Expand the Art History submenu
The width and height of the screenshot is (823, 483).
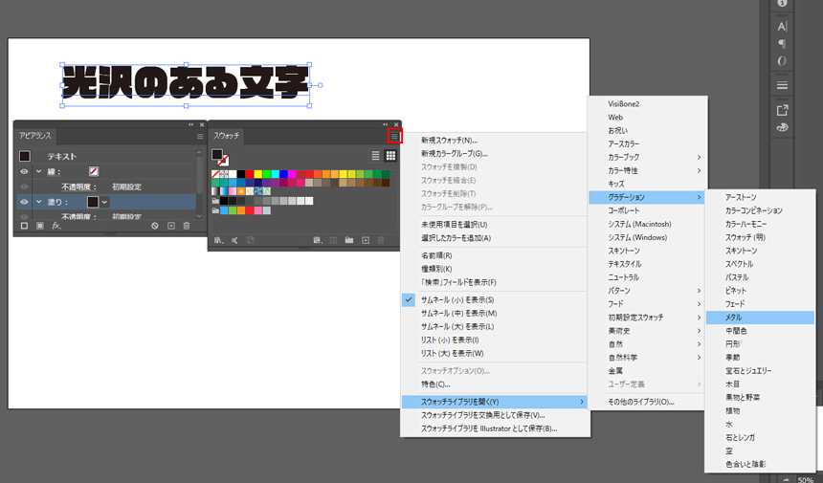pyautogui.click(x=648, y=331)
